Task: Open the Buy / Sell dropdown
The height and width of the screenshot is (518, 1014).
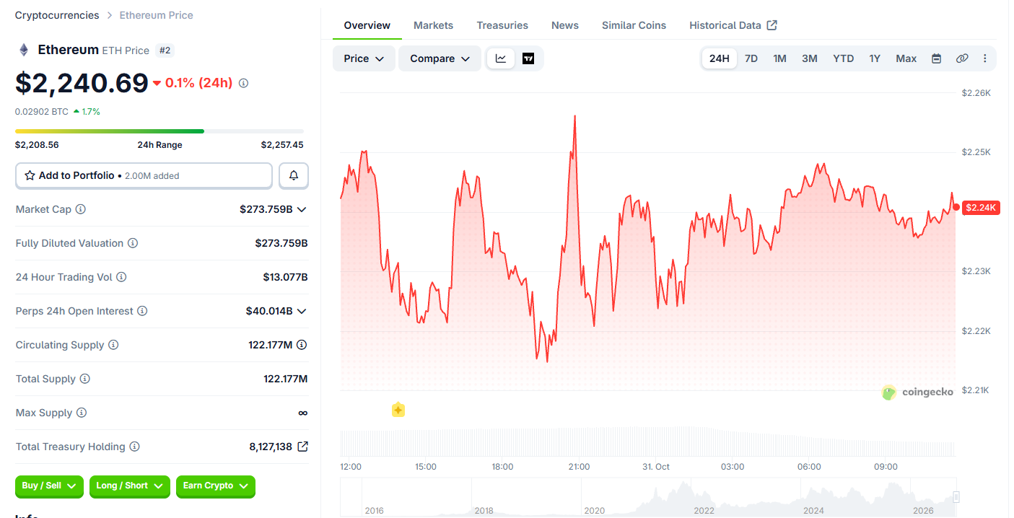Action: [x=49, y=486]
